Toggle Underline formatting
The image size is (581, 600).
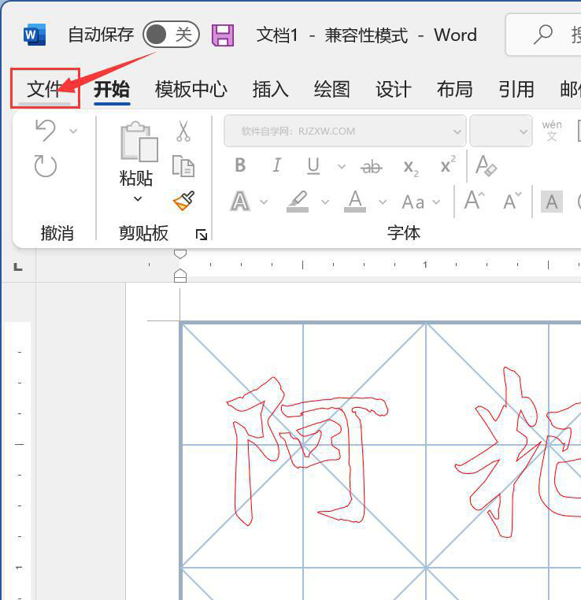pyautogui.click(x=313, y=165)
